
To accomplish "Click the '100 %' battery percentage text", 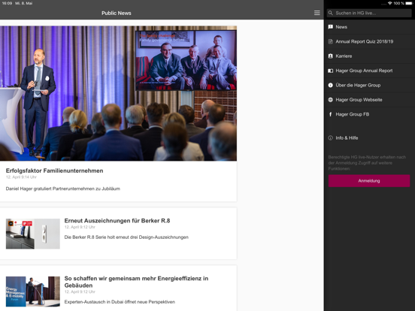I will click(x=398, y=3).
